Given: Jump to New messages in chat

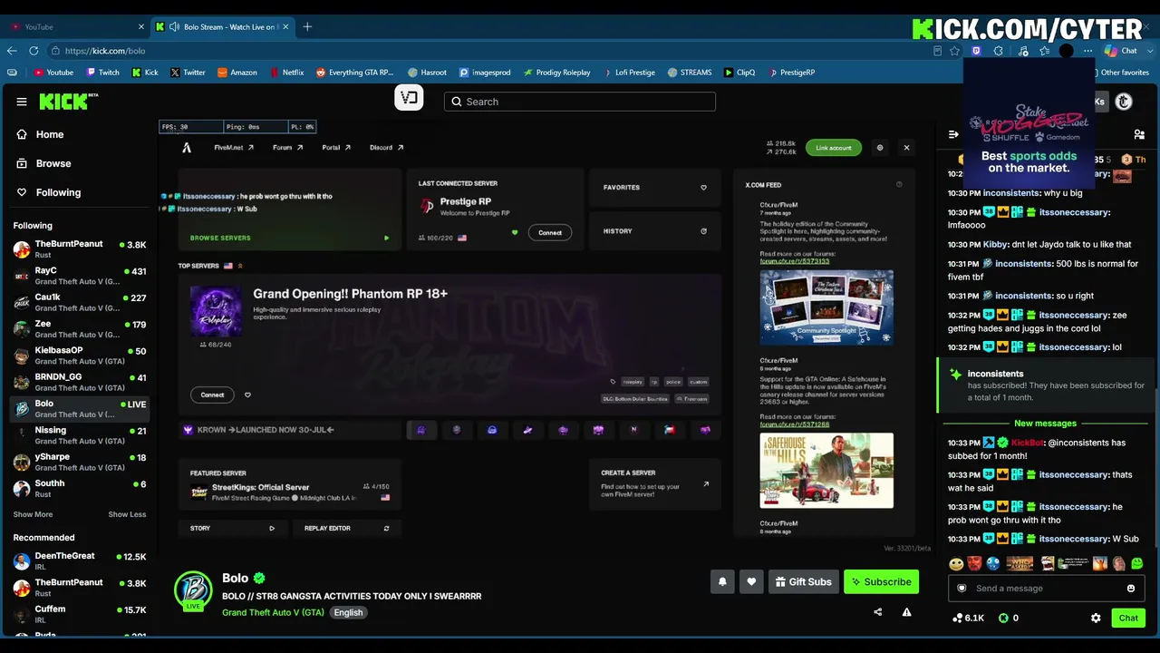Looking at the screenshot, I should click(x=1045, y=424).
